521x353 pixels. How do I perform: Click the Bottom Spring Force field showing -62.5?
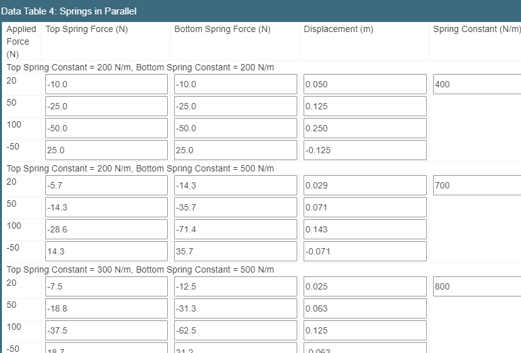pos(235,330)
